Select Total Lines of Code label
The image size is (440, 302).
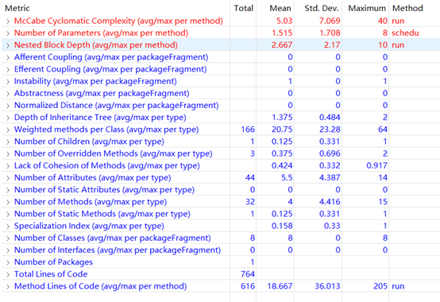click(x=51, y=274)
